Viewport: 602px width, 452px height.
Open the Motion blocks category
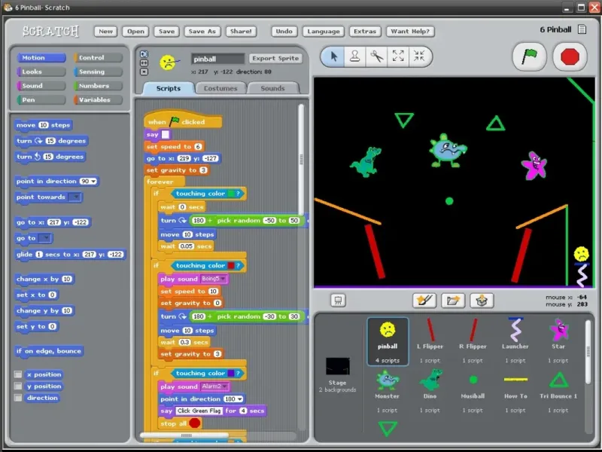pos(41,58)
